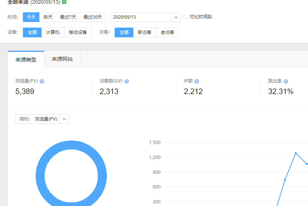This screenshot has width=308, height=206.
Task: Click the help icon next to 浏览量(PV)
Action: (42, 81)
